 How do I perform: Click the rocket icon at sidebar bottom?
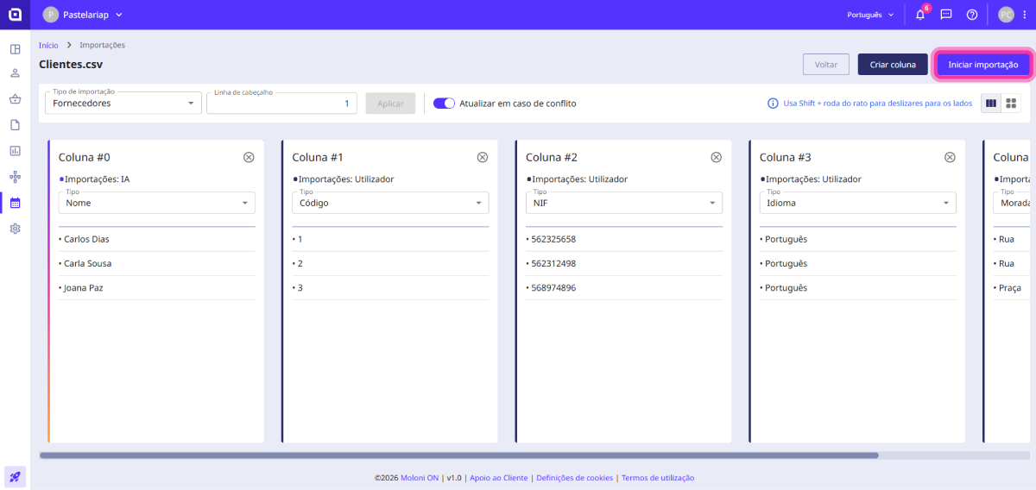coord(15,475)
